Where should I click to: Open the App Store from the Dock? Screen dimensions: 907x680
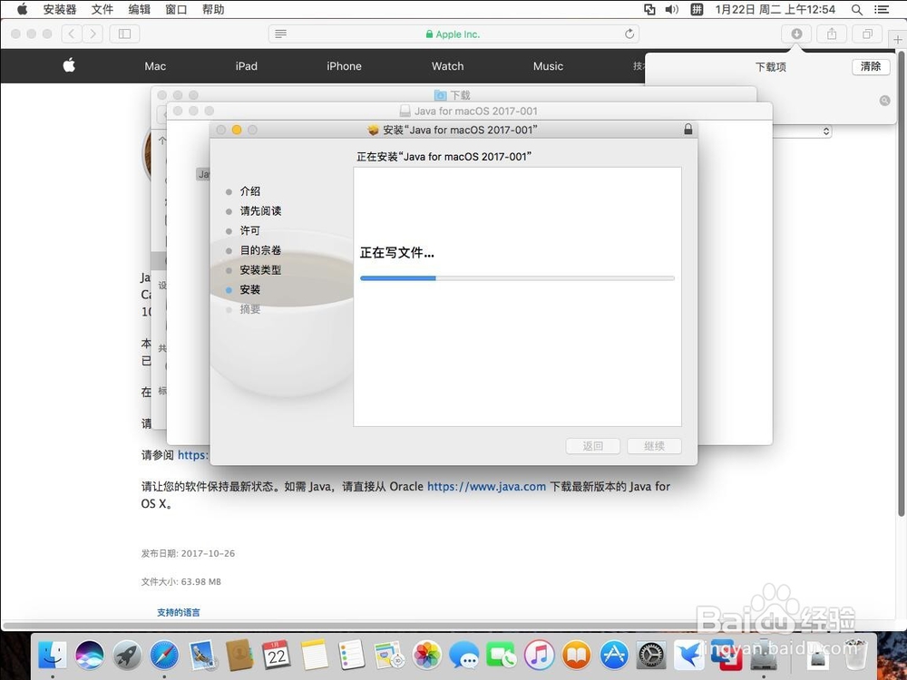click(x=613, y=655)
